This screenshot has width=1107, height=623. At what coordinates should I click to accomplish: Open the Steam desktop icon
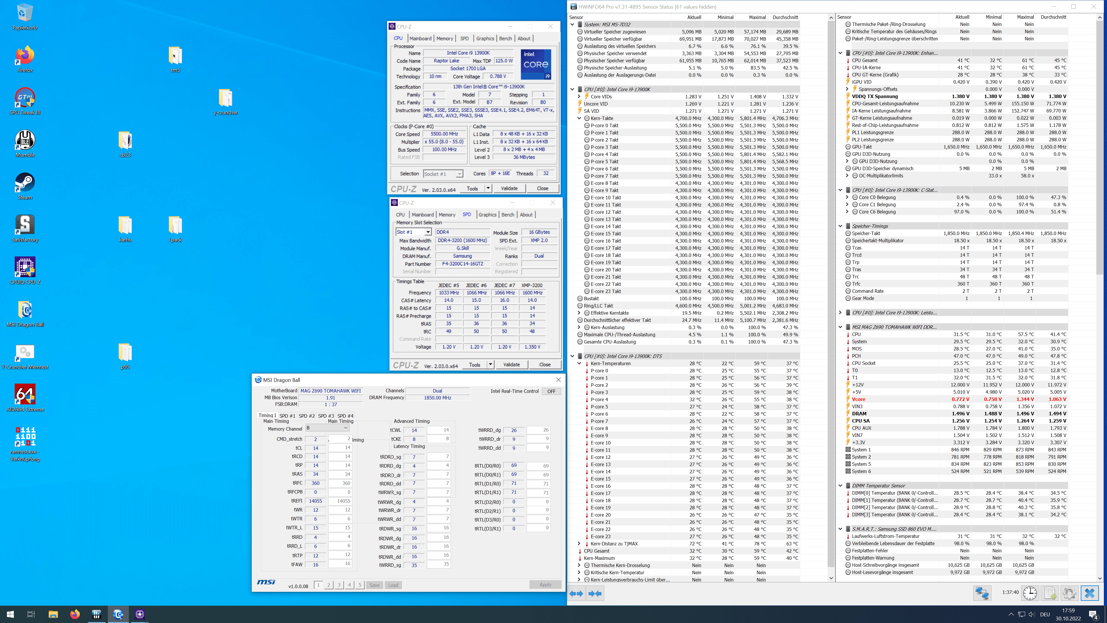pyautogui.click(x=25, y=187)
